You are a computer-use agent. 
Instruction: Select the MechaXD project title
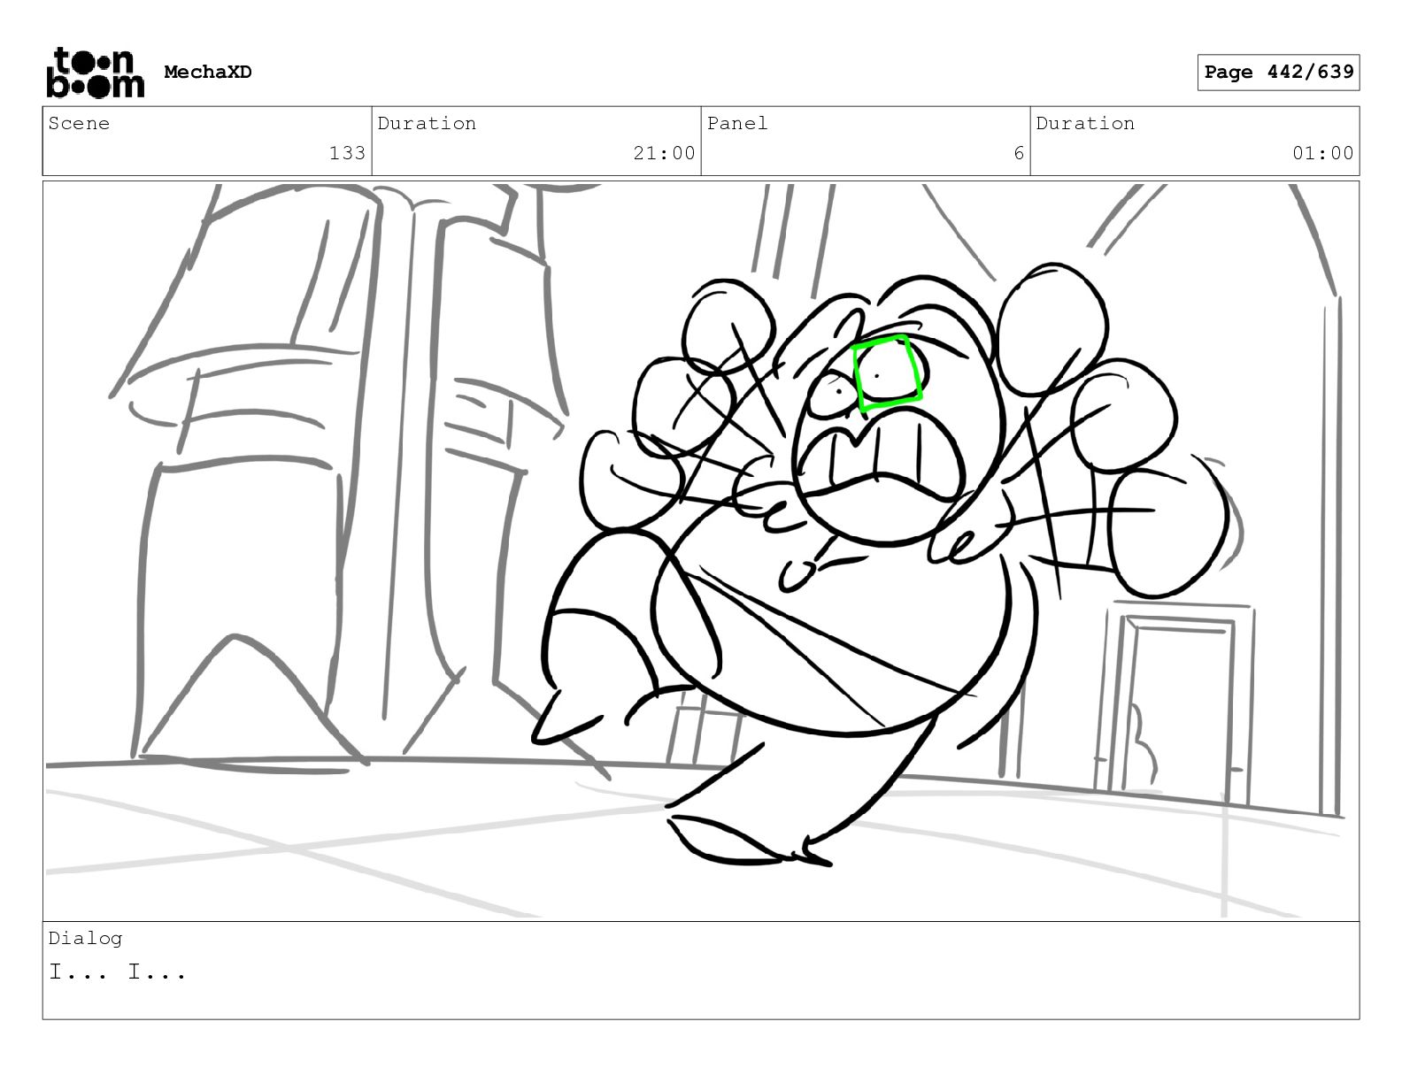click(208, 73)
